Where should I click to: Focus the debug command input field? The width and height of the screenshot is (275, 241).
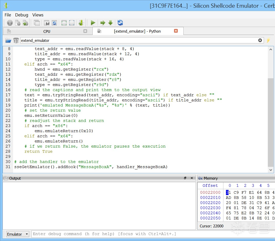(153, 234)
